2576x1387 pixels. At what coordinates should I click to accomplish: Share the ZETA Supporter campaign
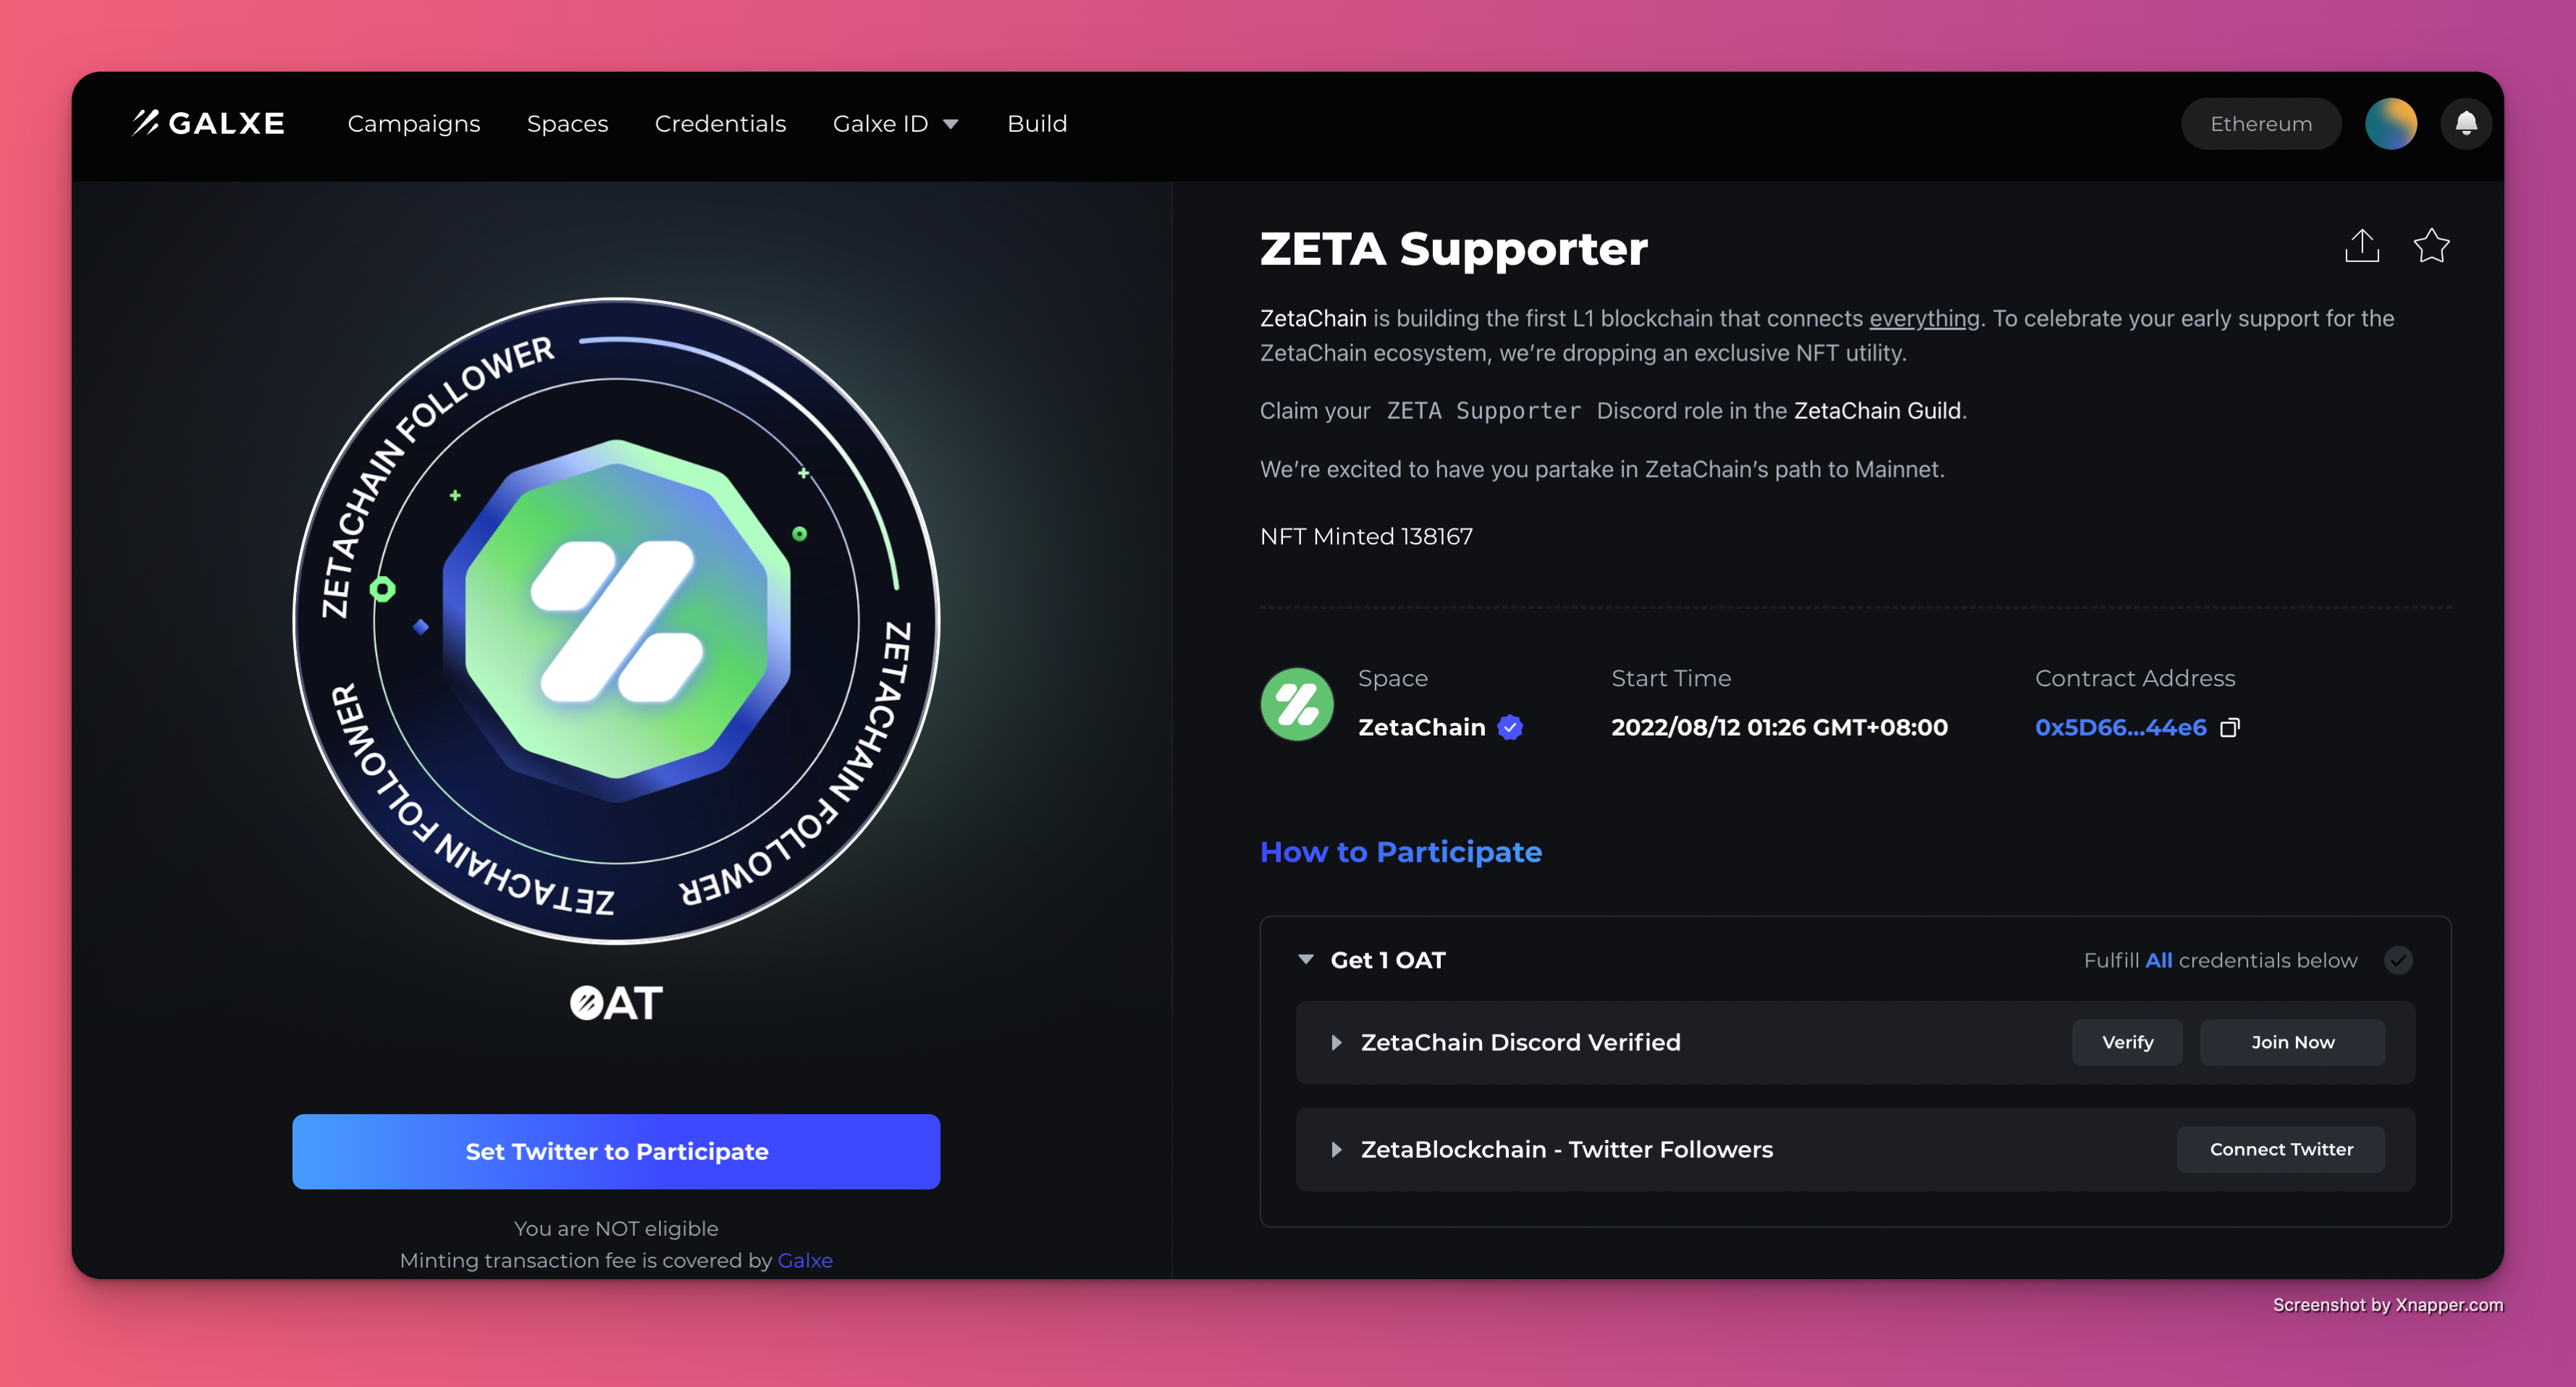(x=2362, y=245)
